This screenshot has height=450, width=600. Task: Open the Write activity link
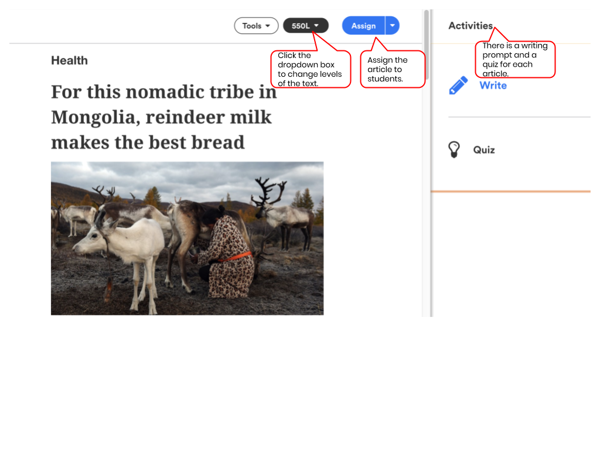pyautogui.click(x=493, y=86)
